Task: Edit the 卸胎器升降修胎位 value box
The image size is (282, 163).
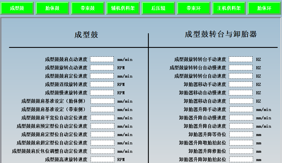Action: [241, 151]
